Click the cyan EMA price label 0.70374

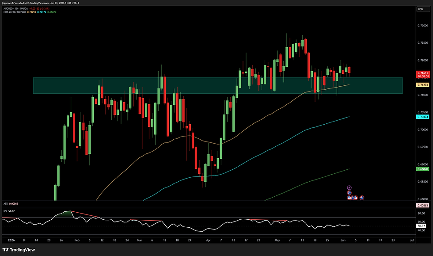(423, 117)
